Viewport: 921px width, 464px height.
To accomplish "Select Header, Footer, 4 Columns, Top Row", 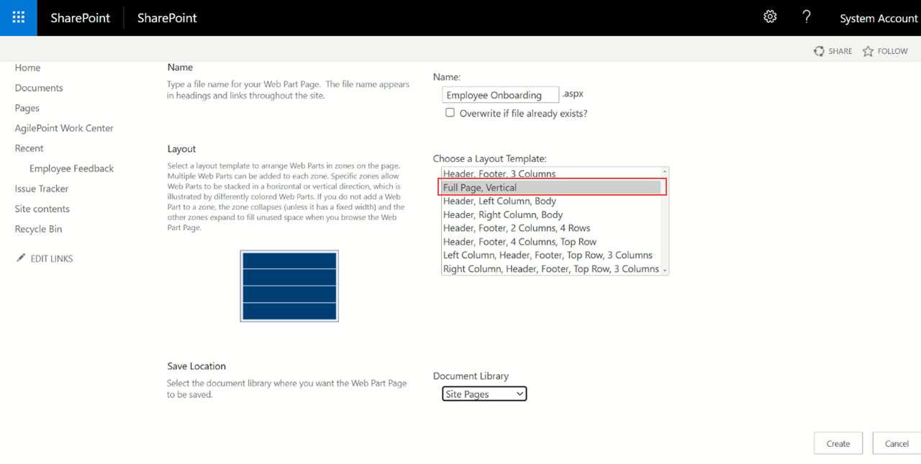I will 551,242.
